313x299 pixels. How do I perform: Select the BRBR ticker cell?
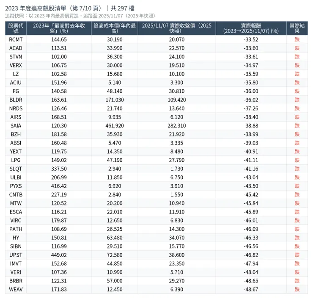16,281
